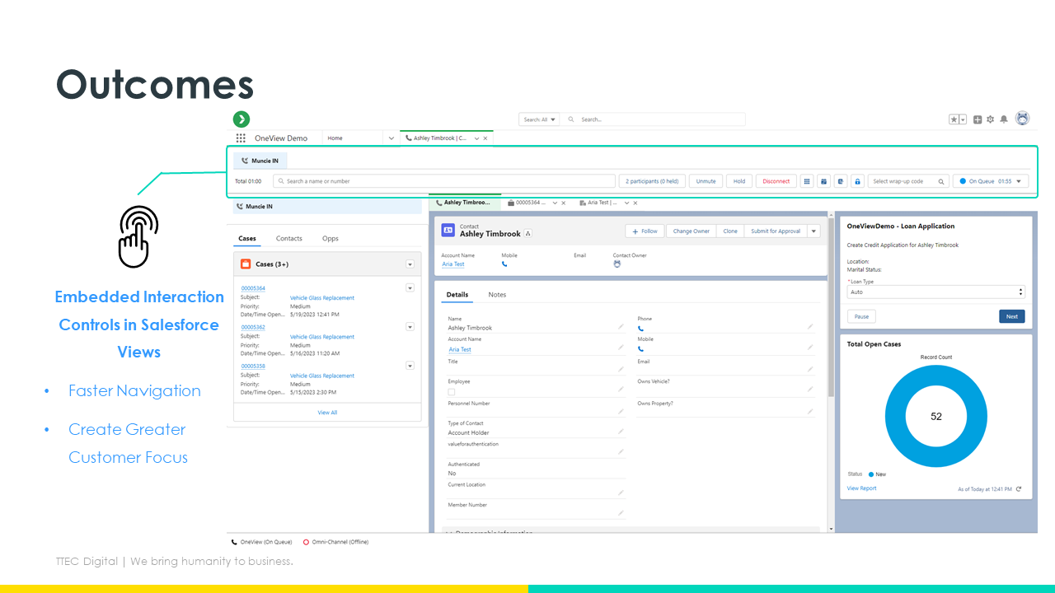Screen dimensions: 1055x593
Task: Open the notifications bell
Action: (1004, 119)
